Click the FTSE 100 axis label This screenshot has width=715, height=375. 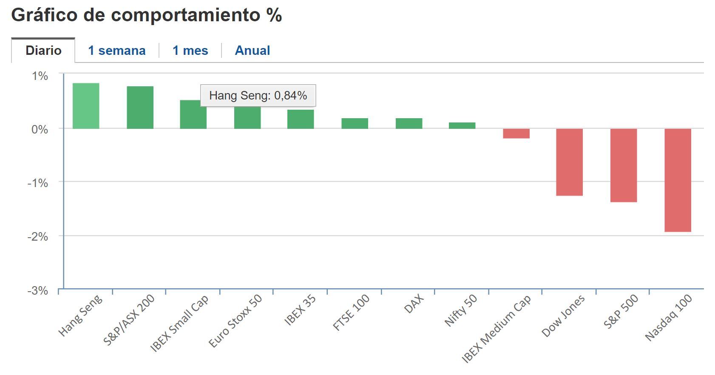(x=351, y=312)
